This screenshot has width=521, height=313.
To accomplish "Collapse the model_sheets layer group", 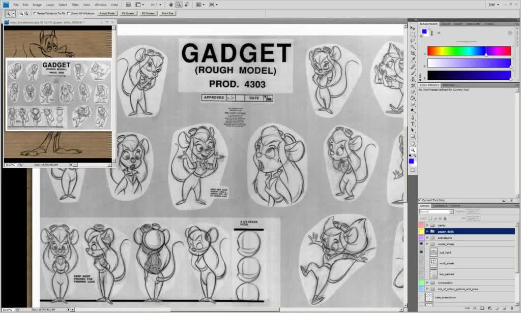I will coord(427,244).
